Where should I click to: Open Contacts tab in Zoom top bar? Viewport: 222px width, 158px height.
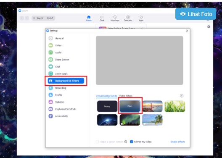pos(128,18)
